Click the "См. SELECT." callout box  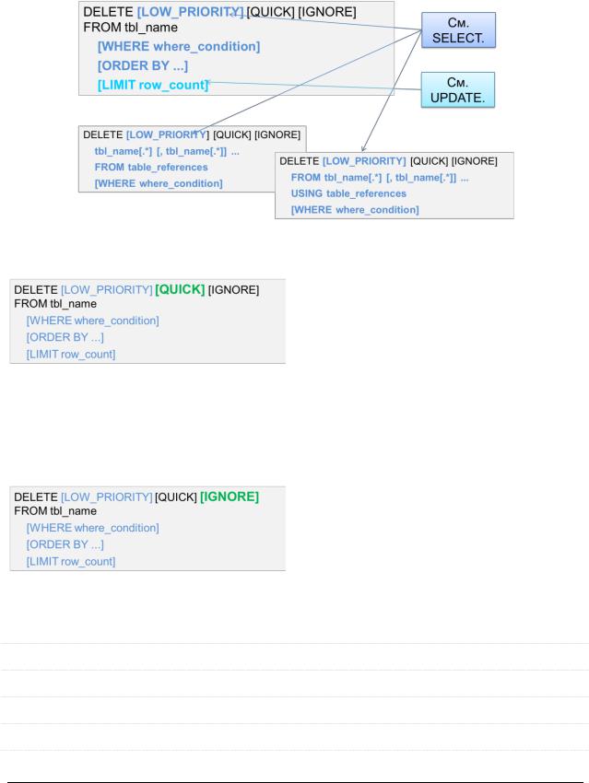coord(458,30)
